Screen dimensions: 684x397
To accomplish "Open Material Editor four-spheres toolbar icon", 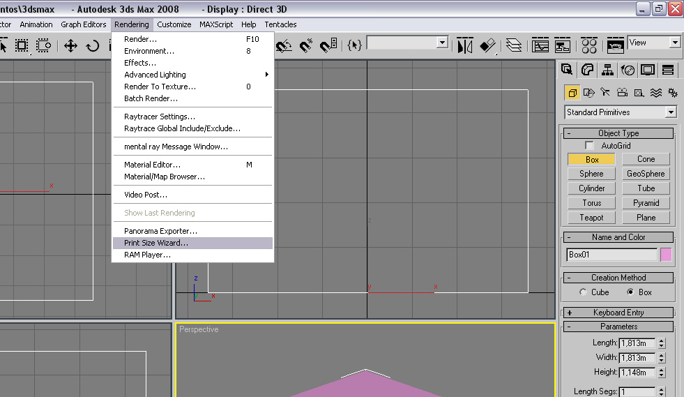I will click(x=589, y=45).
